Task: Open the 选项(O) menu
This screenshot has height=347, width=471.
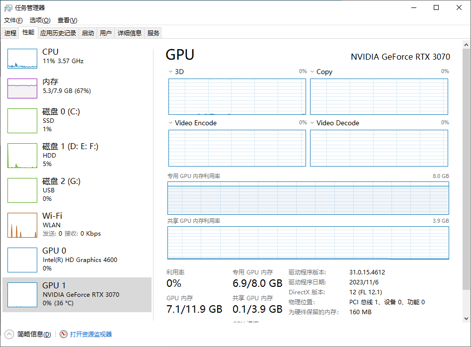Action: (x=40, y=20)
